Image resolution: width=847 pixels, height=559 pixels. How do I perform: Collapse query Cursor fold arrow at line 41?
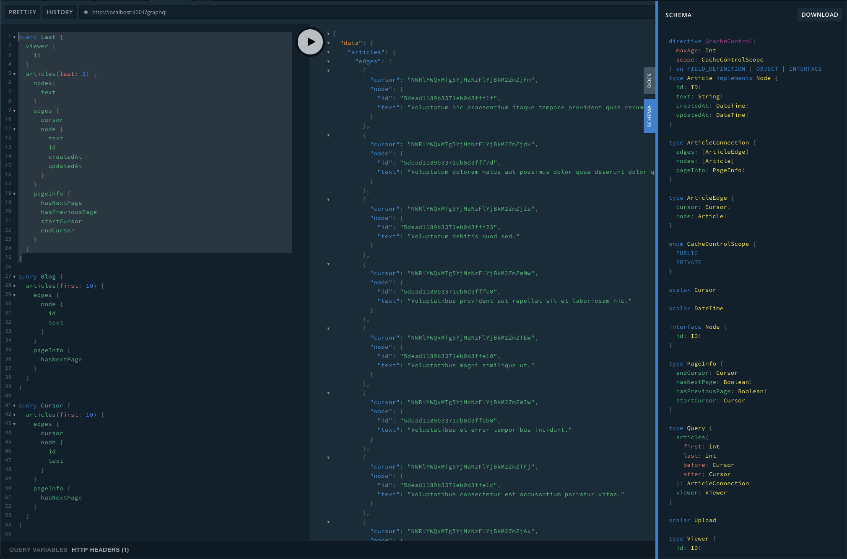15,406
